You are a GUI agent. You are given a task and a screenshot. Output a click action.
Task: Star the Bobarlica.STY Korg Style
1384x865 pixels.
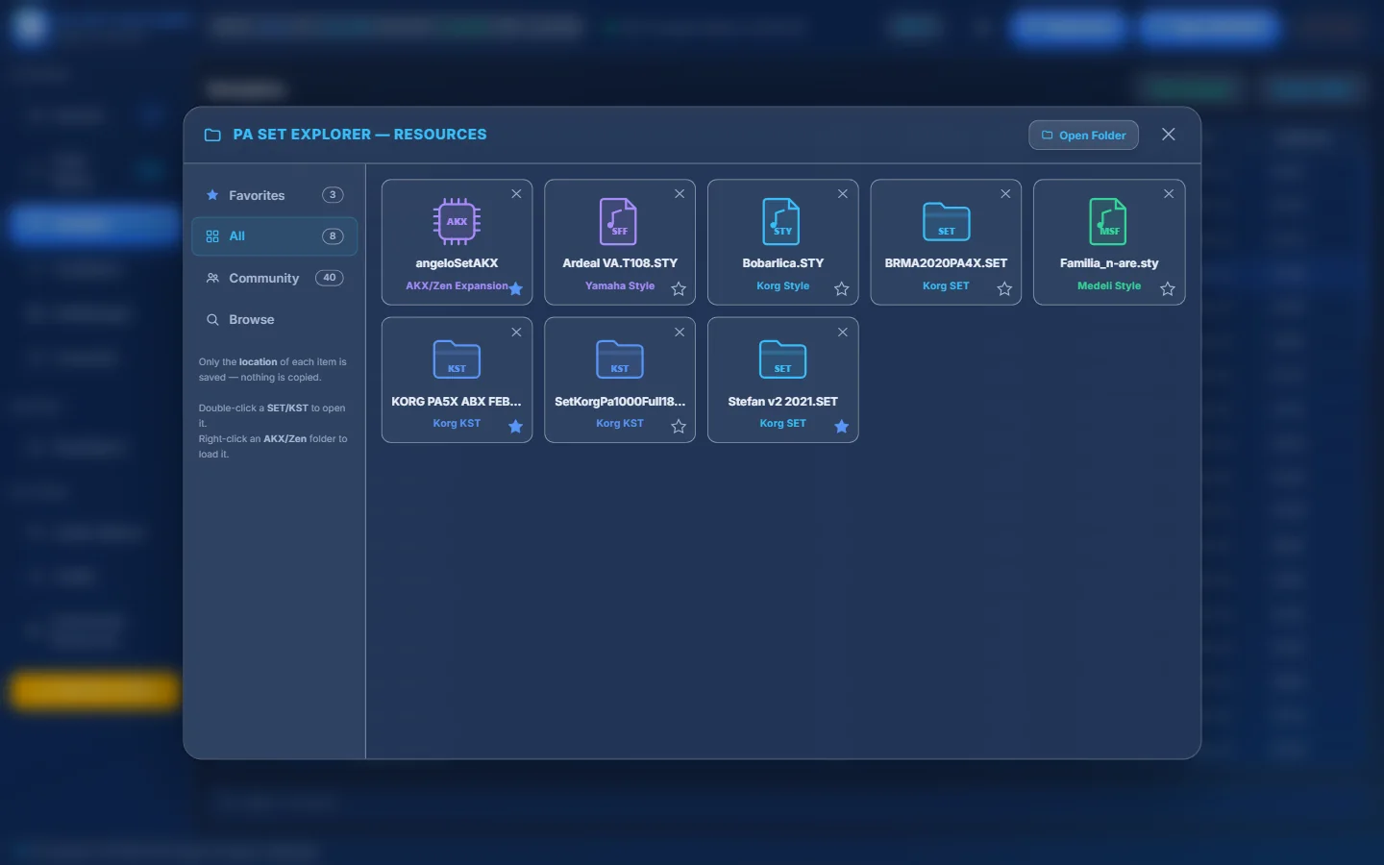coord(842,288)
